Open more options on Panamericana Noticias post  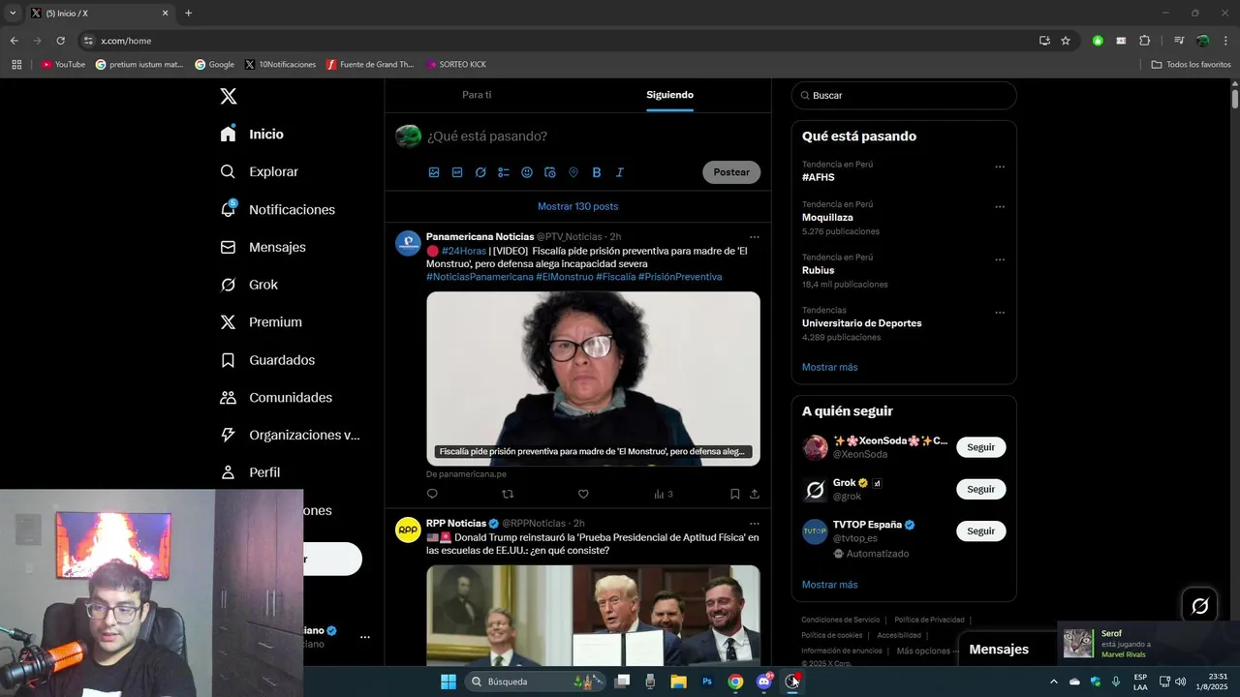754,237
